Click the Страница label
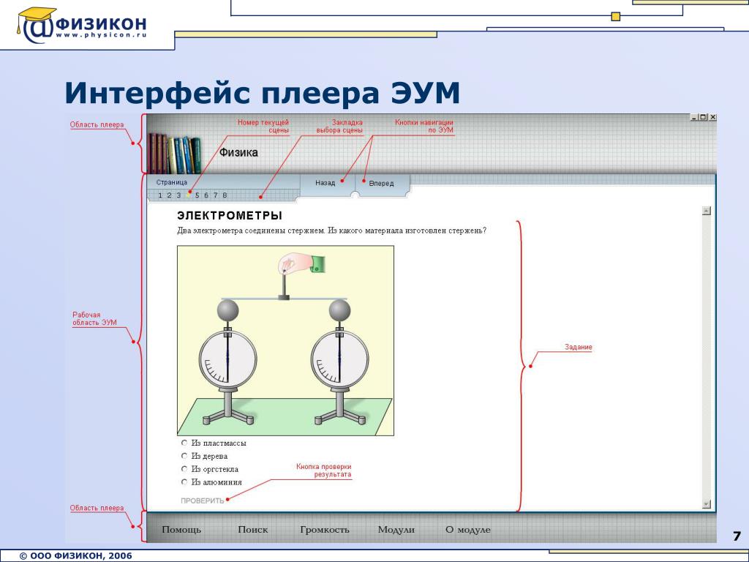The width and height of the screenshot is (749, 562). 171,182
